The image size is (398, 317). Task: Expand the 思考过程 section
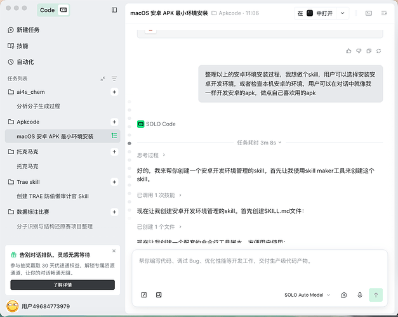[151, 155]
